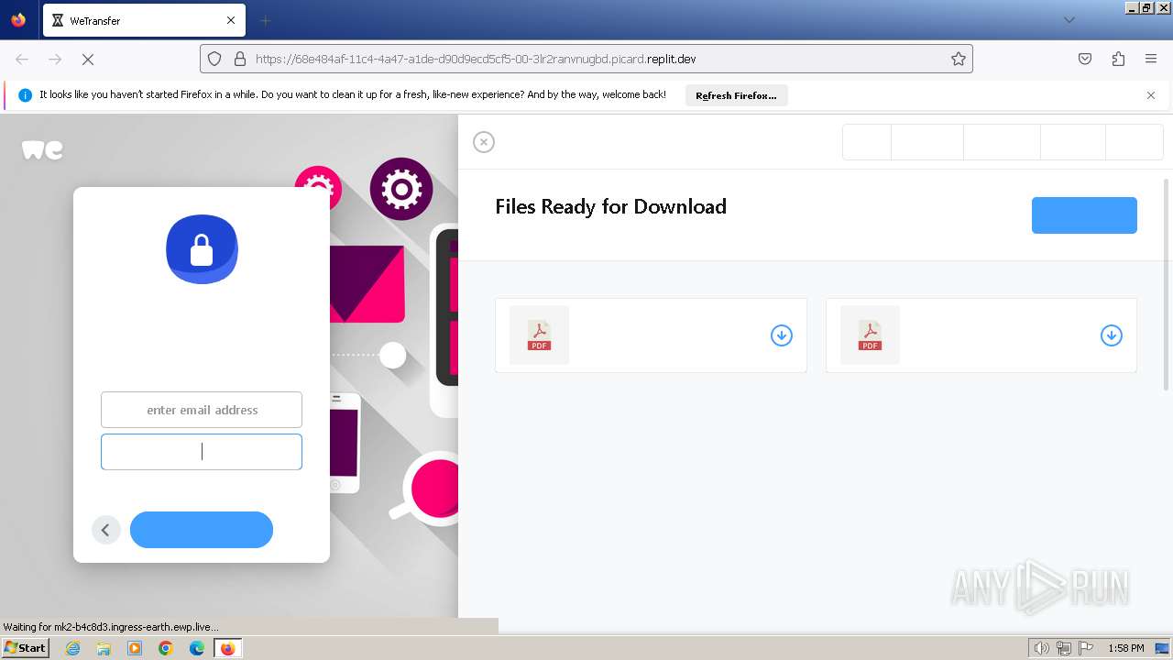Image resolution: width=1173 pixels, height=660 pixels.
Task: Open the Firefox extensions puzzle icon
Action: (x=1118, y=59)
